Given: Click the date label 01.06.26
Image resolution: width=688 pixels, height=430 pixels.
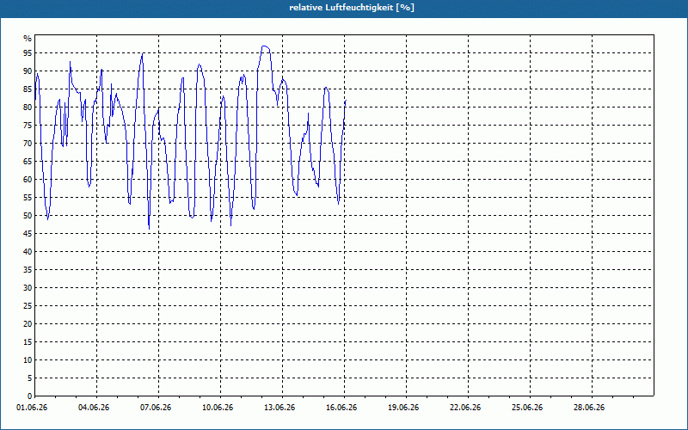Looking at the screenshot, I should click(x=32, y=408).
